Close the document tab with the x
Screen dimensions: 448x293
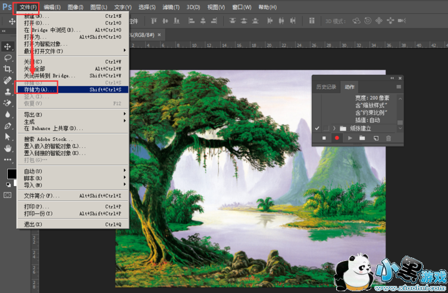[x=161, y=34]
